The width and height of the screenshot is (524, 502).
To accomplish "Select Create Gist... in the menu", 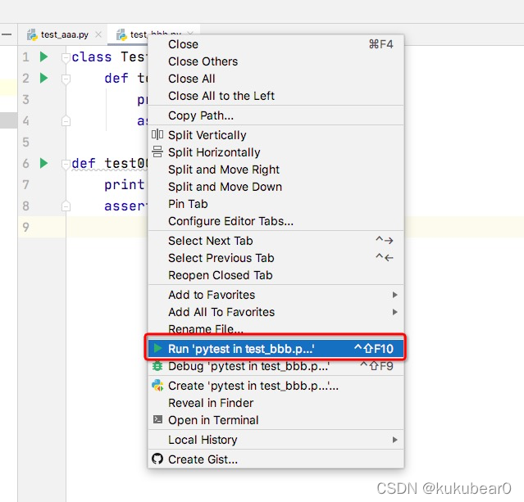I will point(276,459).
